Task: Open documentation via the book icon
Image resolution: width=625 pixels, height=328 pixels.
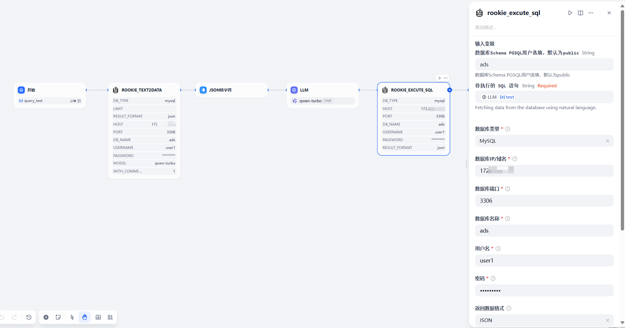Action: point(580,13)
